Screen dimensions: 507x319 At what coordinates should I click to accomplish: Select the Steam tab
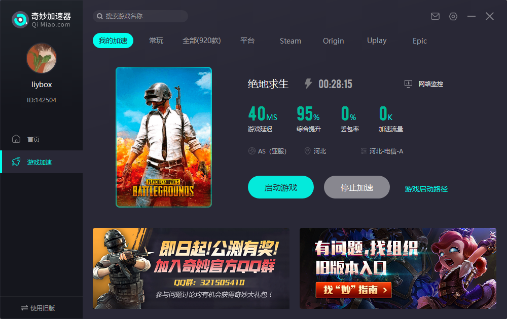290,41
